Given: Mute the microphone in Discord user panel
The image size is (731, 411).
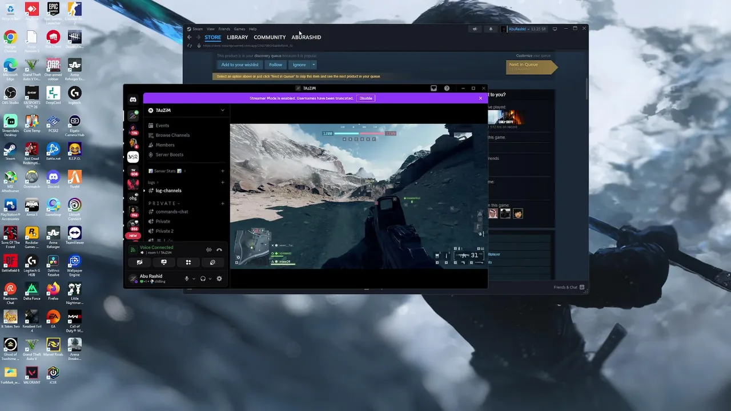Looking at the screenshot, I should (x=186, y=279).
